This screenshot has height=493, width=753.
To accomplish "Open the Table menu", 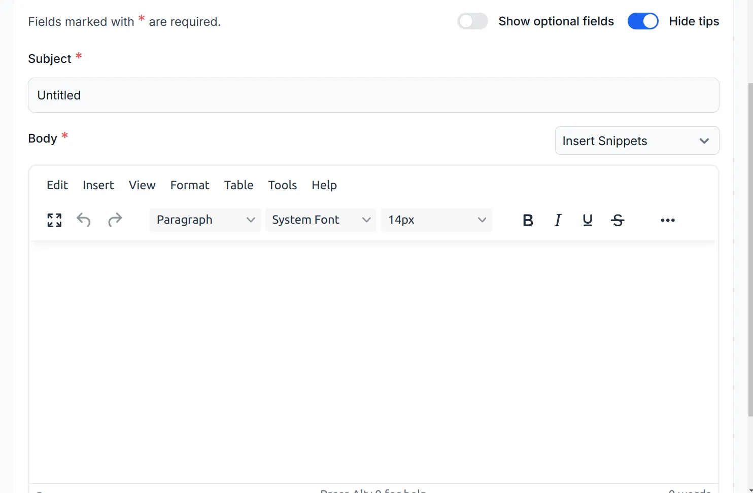I will pos(238,185).
